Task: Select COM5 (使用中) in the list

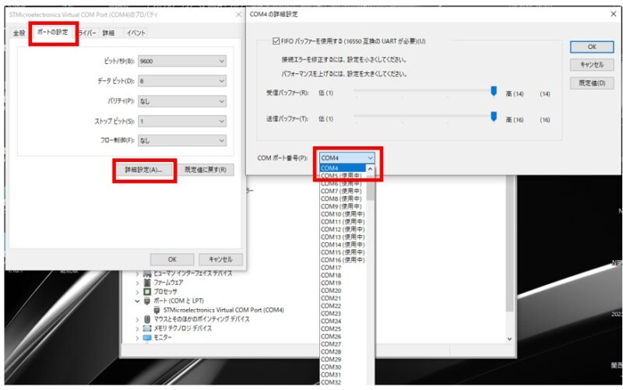Action: [343, 176]
